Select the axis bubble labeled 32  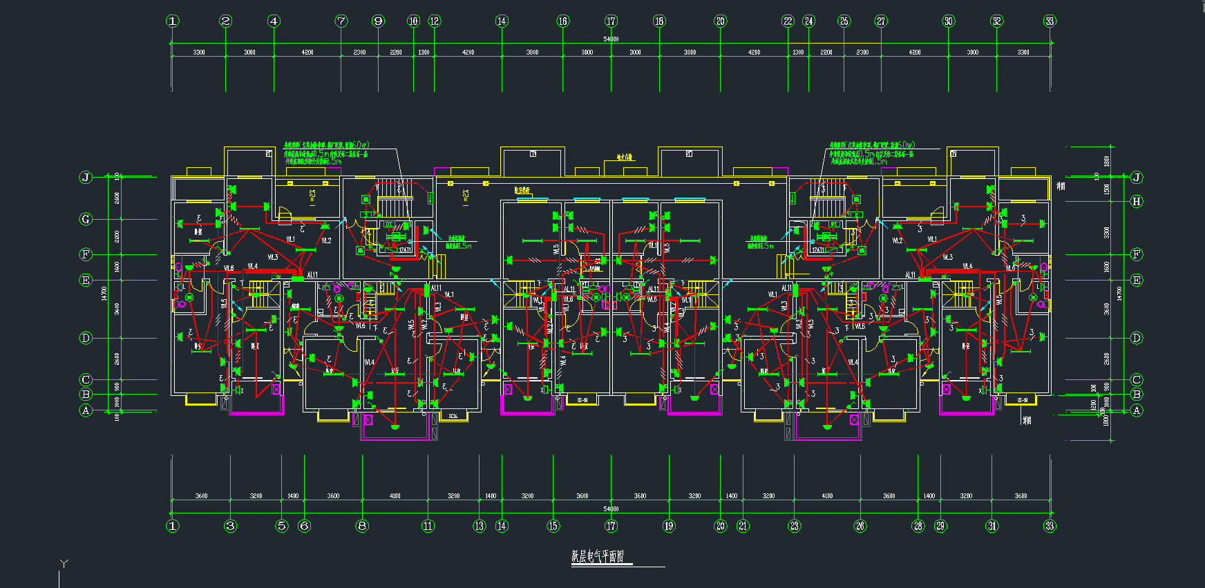(996, 21)
